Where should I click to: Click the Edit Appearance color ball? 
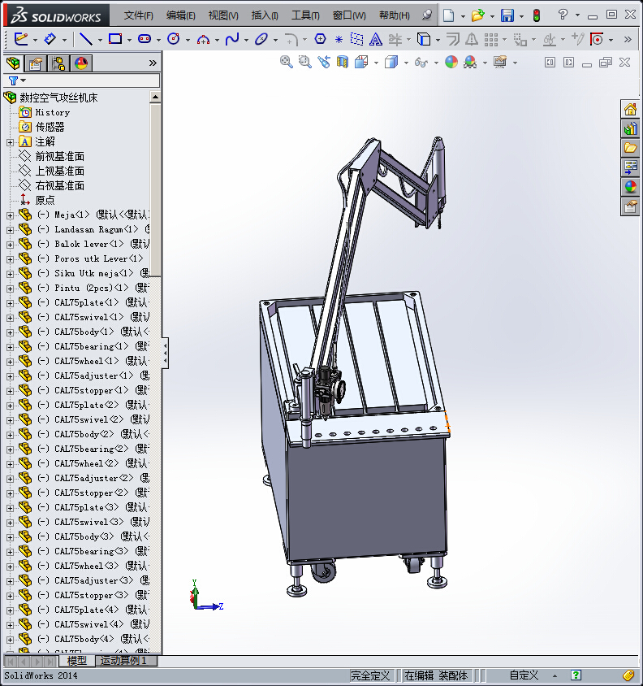pos(451,62)
